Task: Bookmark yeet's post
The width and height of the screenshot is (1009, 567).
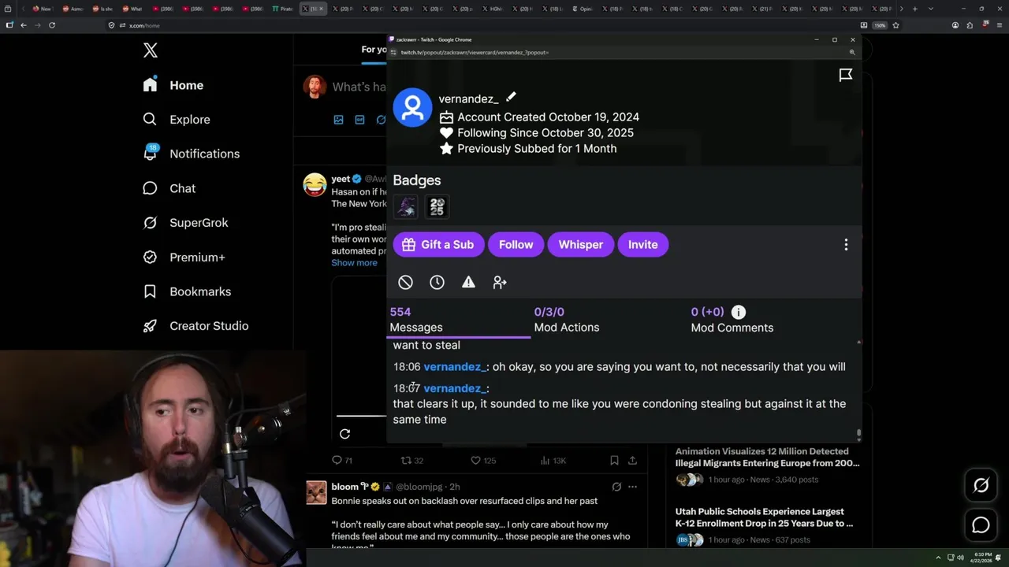Action: point(614,461)
